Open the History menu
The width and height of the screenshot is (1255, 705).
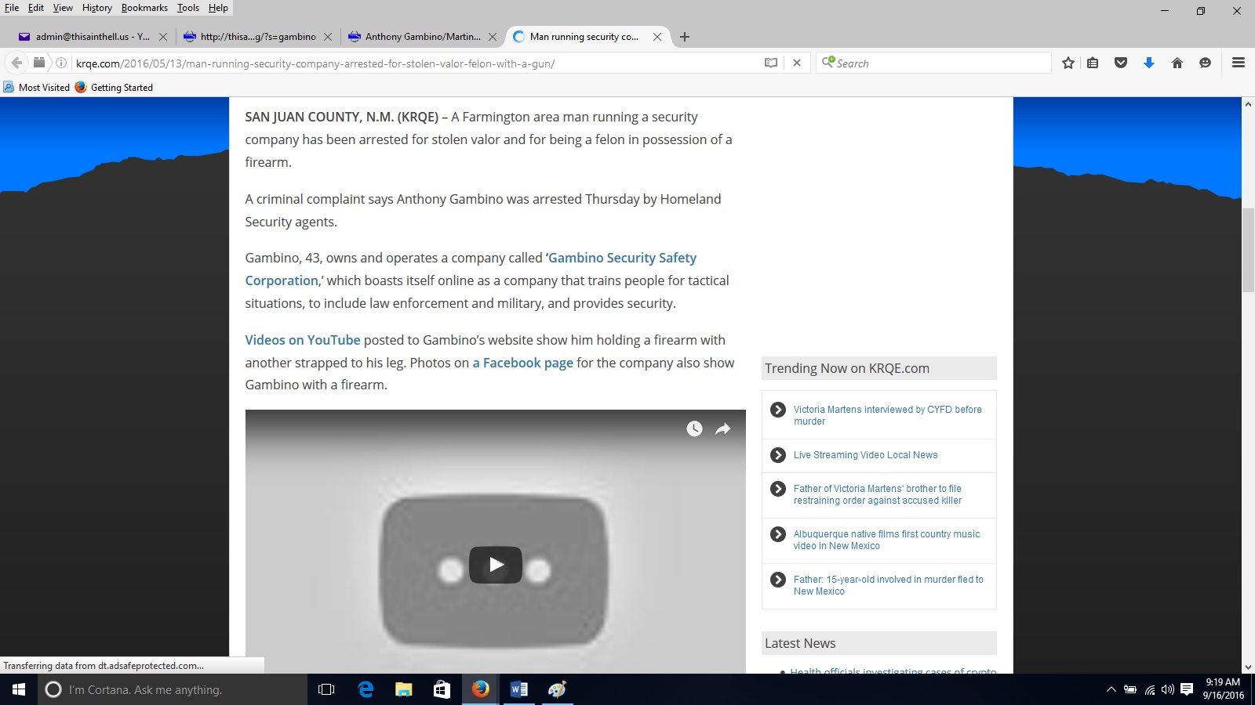click(x=96, y=8)
